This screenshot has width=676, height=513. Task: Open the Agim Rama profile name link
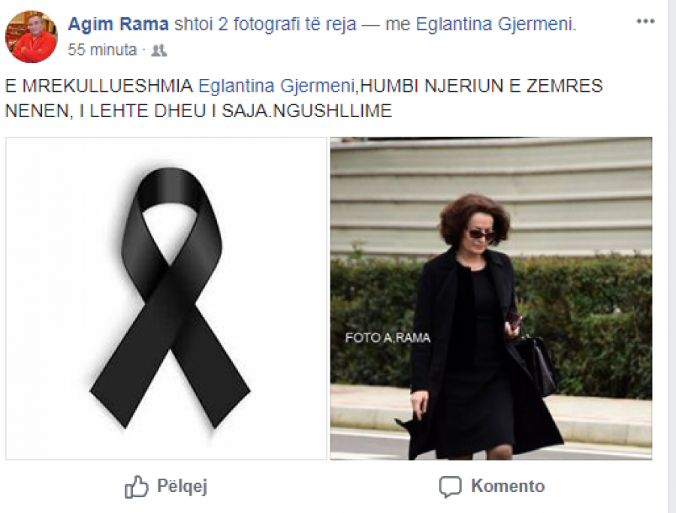click(118, 24)
